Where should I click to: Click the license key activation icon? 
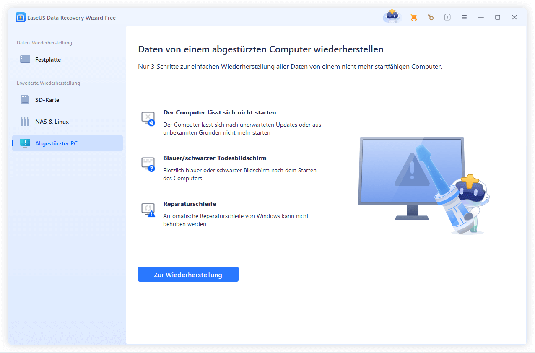(x=431, y=18)
